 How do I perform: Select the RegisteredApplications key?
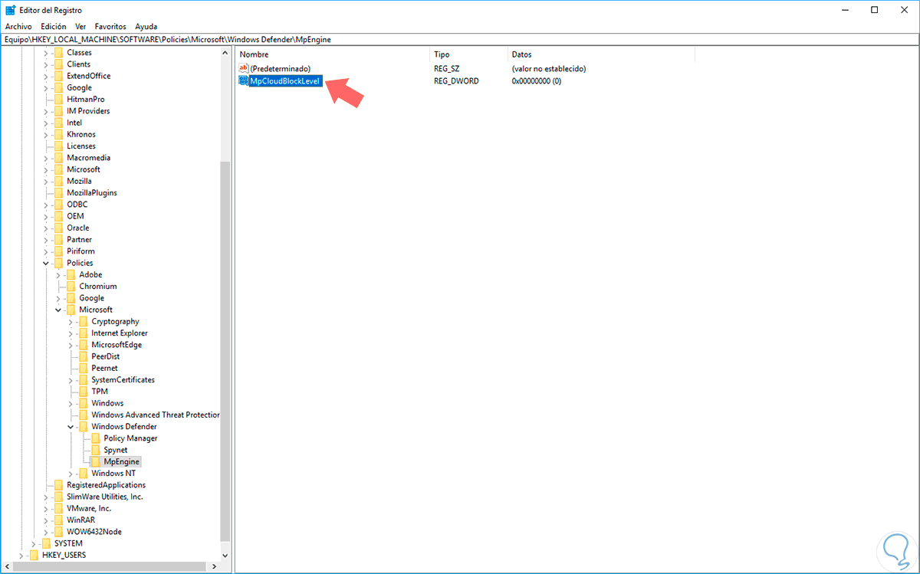106,485
